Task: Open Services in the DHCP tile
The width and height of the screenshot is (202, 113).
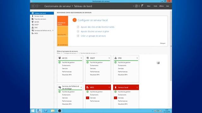Action: [93, 68]
